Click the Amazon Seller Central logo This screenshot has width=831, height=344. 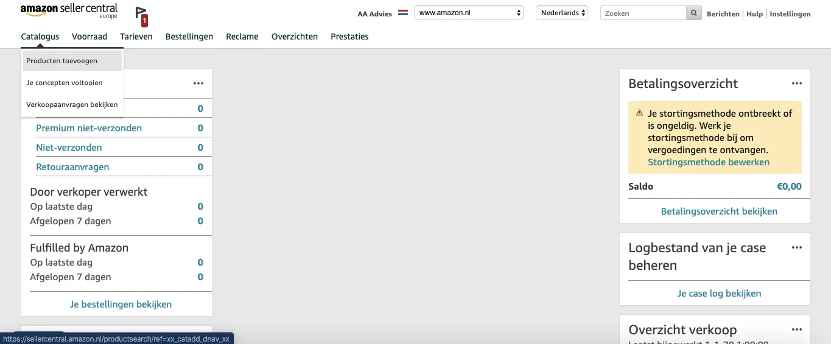[69, 11]
